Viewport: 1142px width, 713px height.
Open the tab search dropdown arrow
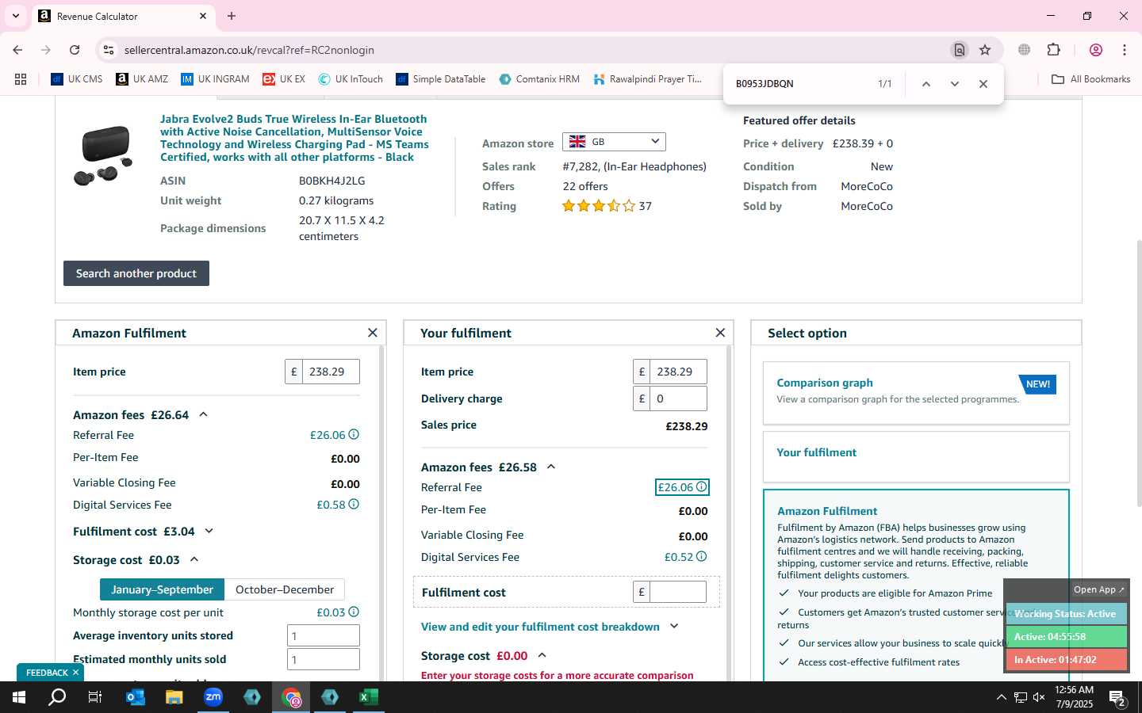click(15, 16)
